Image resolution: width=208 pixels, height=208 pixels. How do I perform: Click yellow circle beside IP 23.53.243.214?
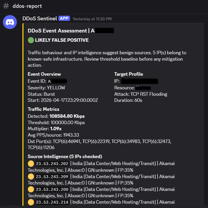click(x=31, y=202)
